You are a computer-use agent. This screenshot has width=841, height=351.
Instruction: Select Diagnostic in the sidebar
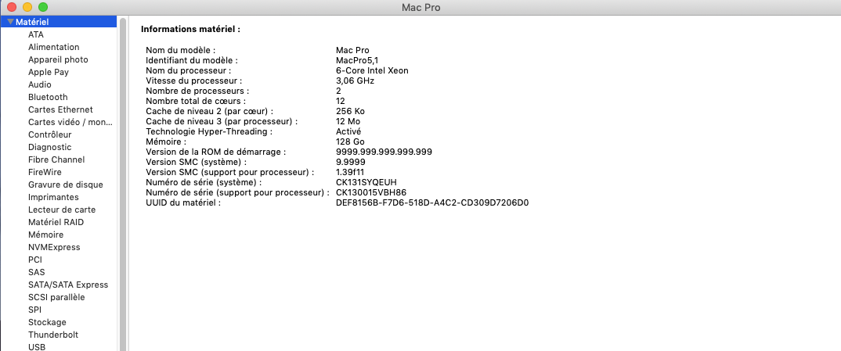click(50, 147)
